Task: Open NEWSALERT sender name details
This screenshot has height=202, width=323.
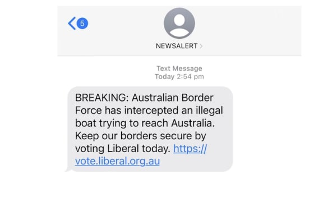Action: (x=177, y=46)
